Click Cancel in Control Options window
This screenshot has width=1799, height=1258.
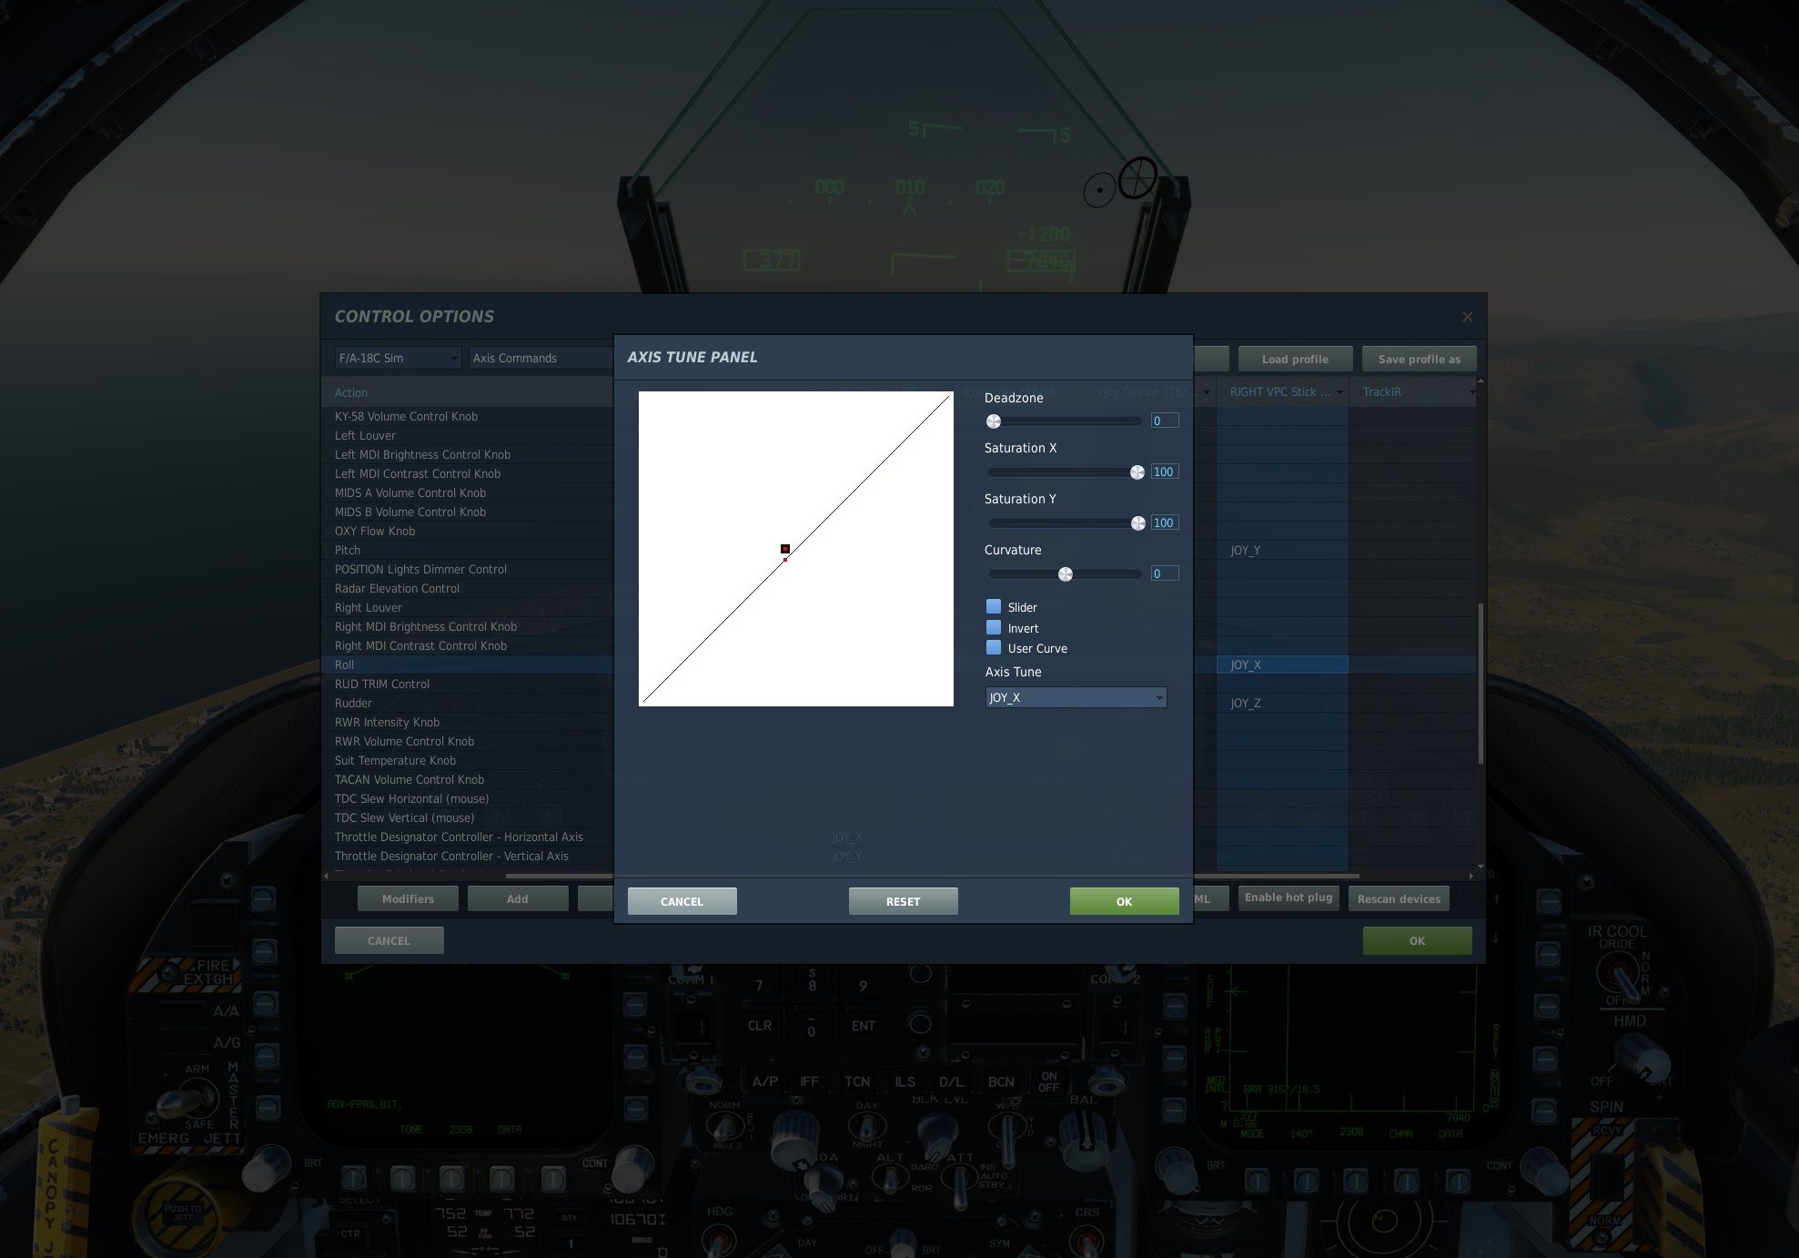(389, 940)
